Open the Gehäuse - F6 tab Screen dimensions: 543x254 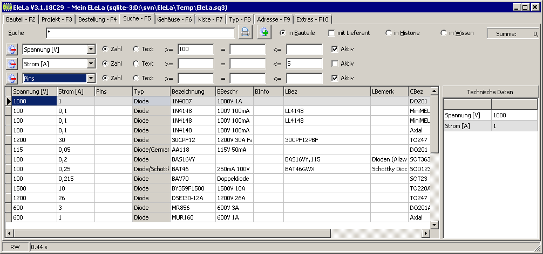pyautogui.click(x=174, y=20)
